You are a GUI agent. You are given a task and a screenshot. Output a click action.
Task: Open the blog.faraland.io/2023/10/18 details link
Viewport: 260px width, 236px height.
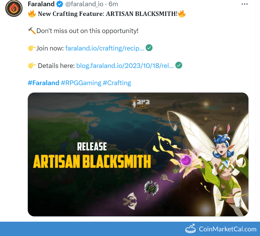coord(125,66)
